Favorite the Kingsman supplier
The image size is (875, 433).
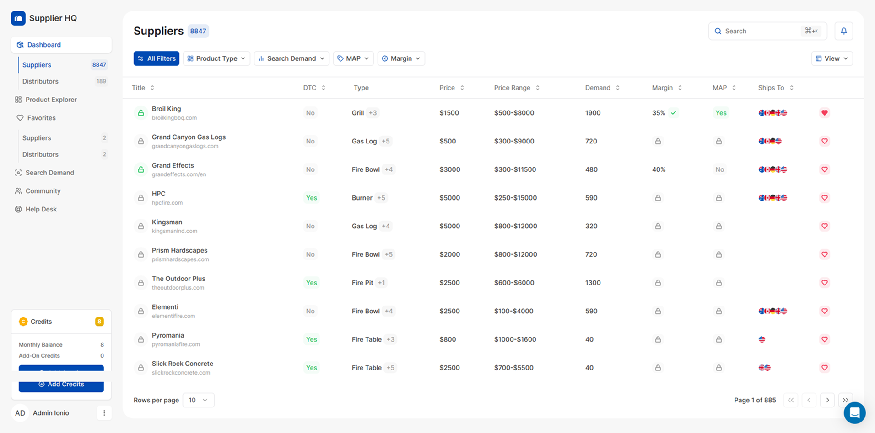pos(824,226)
